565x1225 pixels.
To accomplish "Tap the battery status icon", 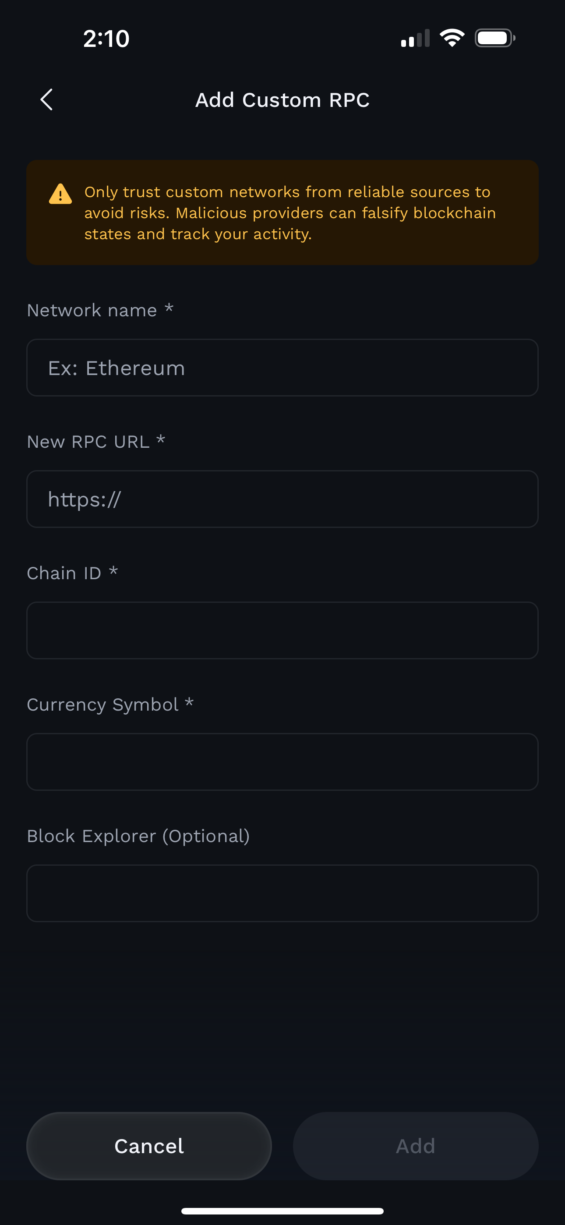I will [x=495, y=38].
